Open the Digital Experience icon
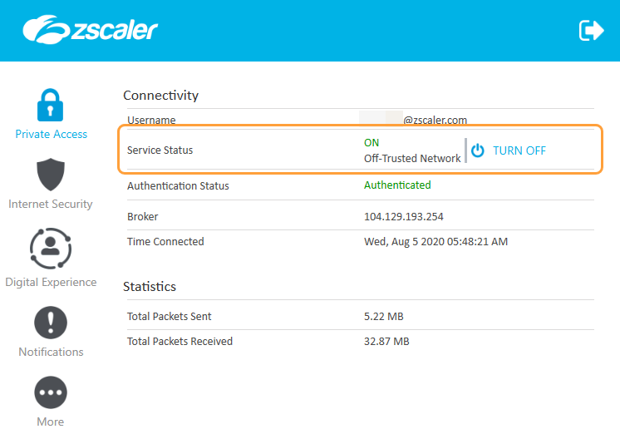 pos(51,247)
